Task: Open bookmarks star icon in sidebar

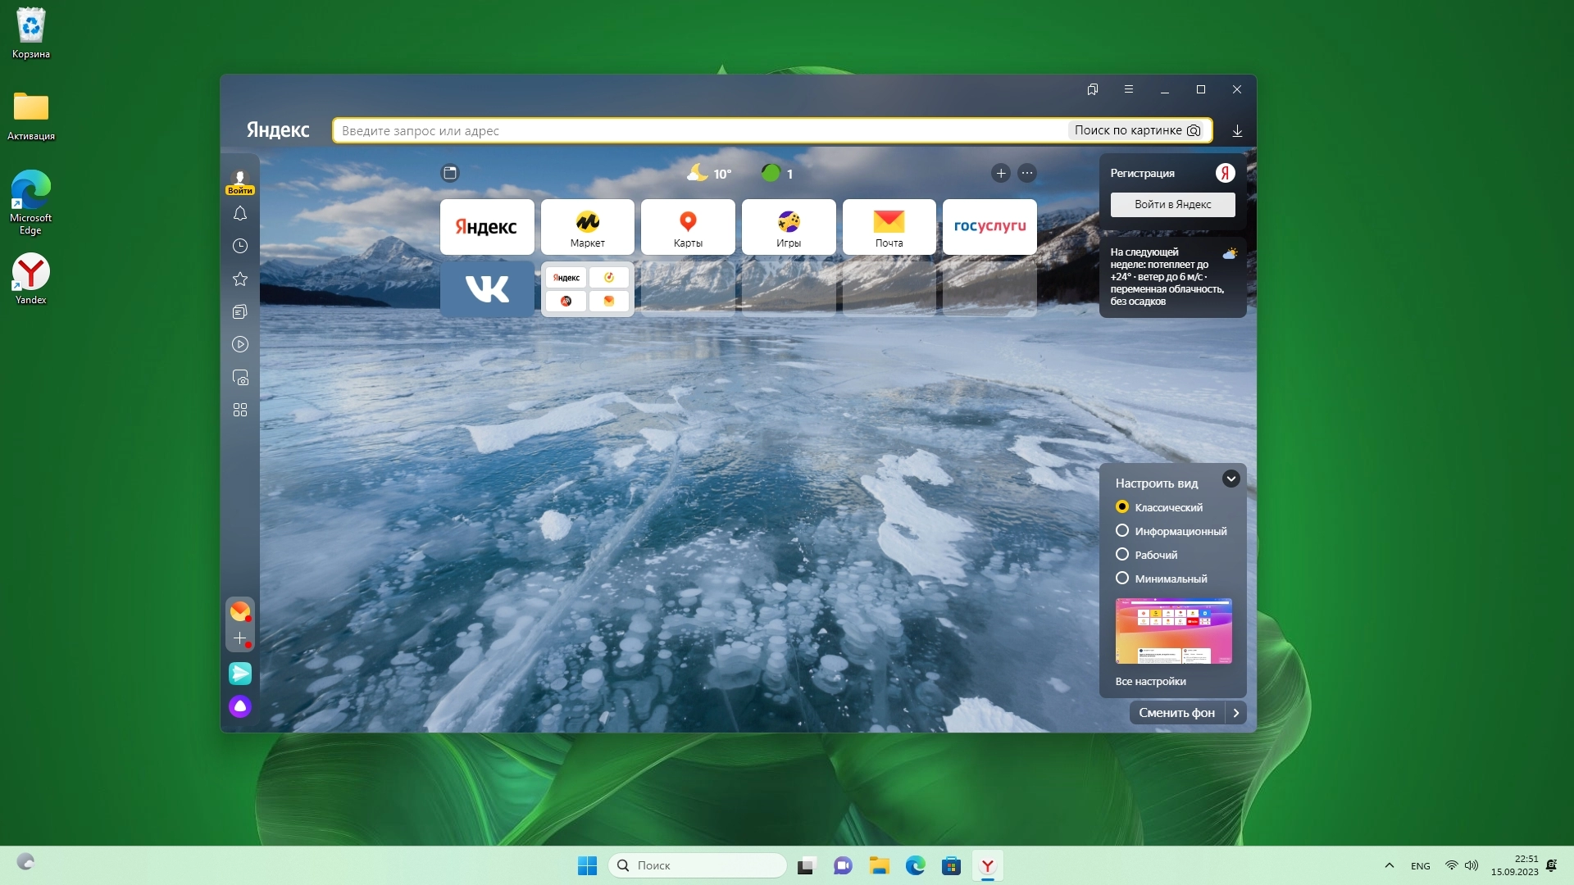Action: point(240,279)
